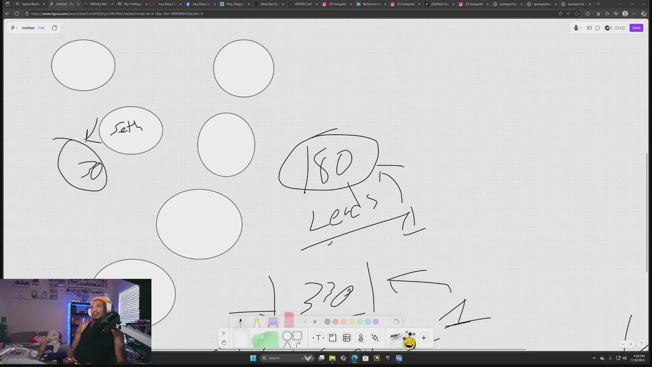This screenshot has width=652, height=367.
Task: Show hidden system tray icons
Action: click(x=594, y=358)
